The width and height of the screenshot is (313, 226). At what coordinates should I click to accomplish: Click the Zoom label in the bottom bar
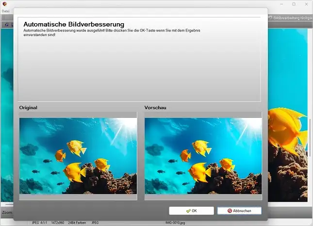click(x=7, y=212)
